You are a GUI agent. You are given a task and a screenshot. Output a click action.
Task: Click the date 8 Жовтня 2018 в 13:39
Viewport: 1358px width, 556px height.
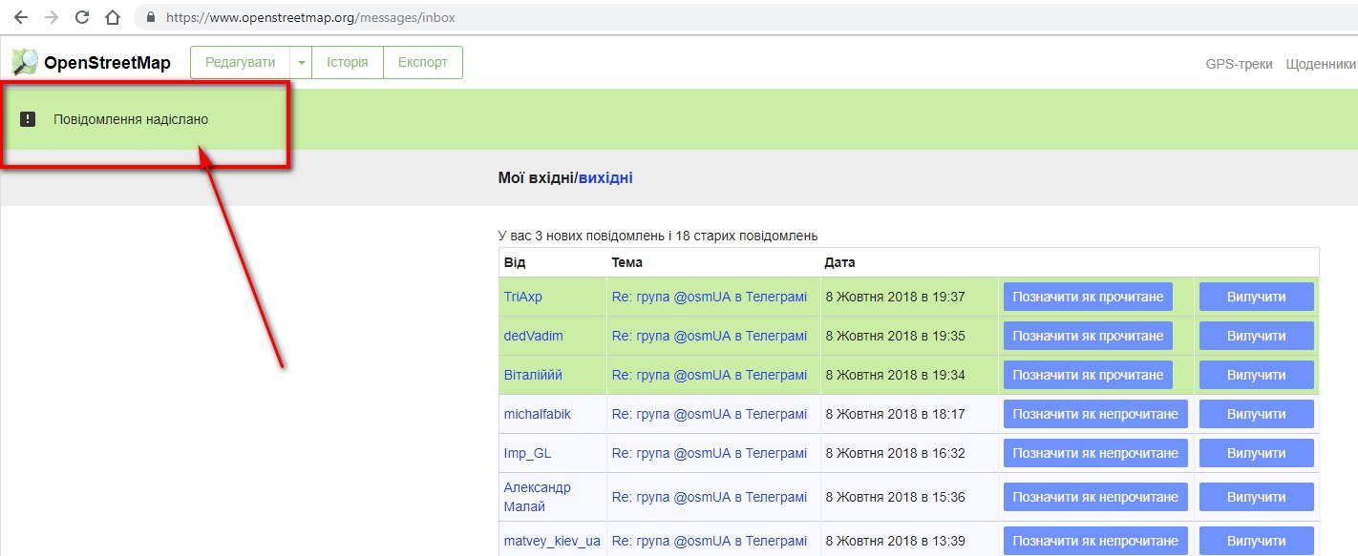pos(895,541)
